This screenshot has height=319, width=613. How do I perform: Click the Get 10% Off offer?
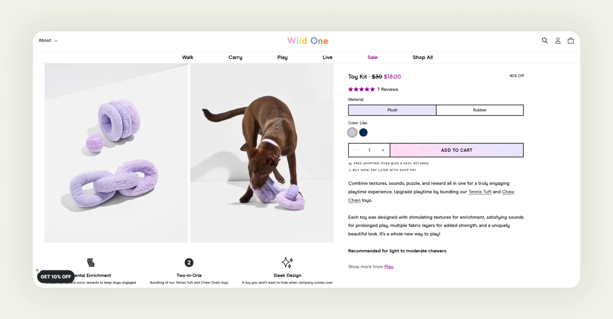tap(56, 277)
